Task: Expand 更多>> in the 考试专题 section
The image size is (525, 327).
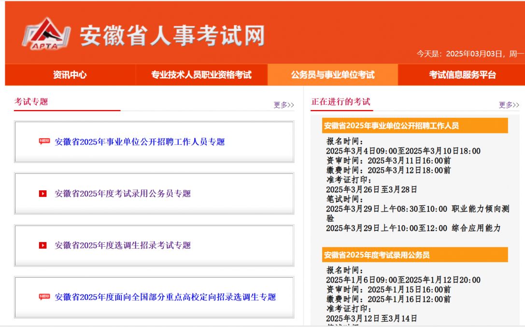Action: click(x=284, y=105)
